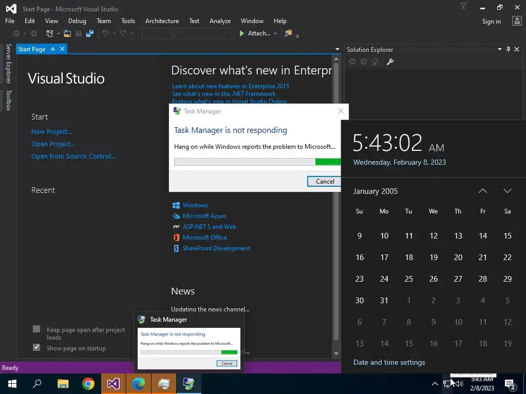This screenshot has width=526, height=394.
Task: Open the Attach button dropdown arrow
Action: tap(275, 33)
